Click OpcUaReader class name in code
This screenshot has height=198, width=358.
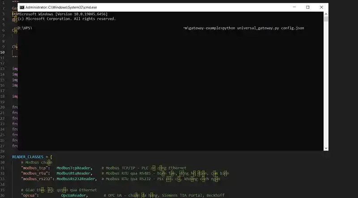tap(73, 195)
